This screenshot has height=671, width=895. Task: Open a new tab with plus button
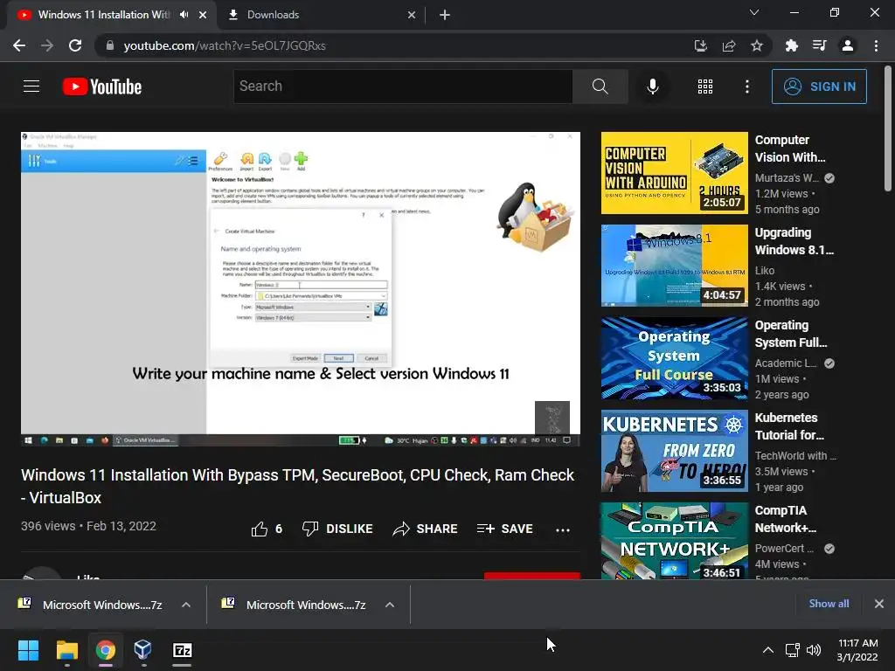pos(445,15)
